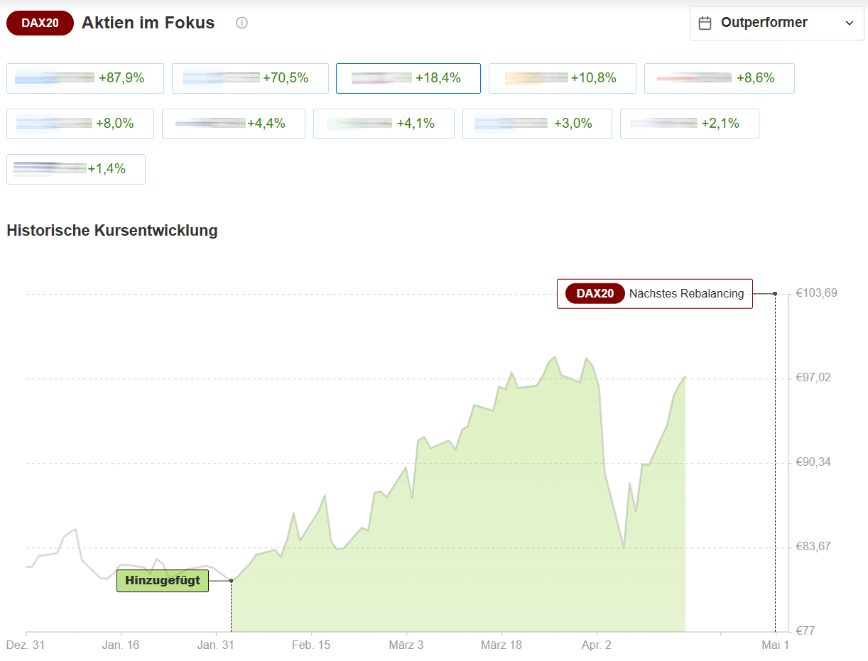The height and width of the screenshot is (661, 868).
Task: Click the calendar icon in Outperformer selector
Action: pos(705,23)
